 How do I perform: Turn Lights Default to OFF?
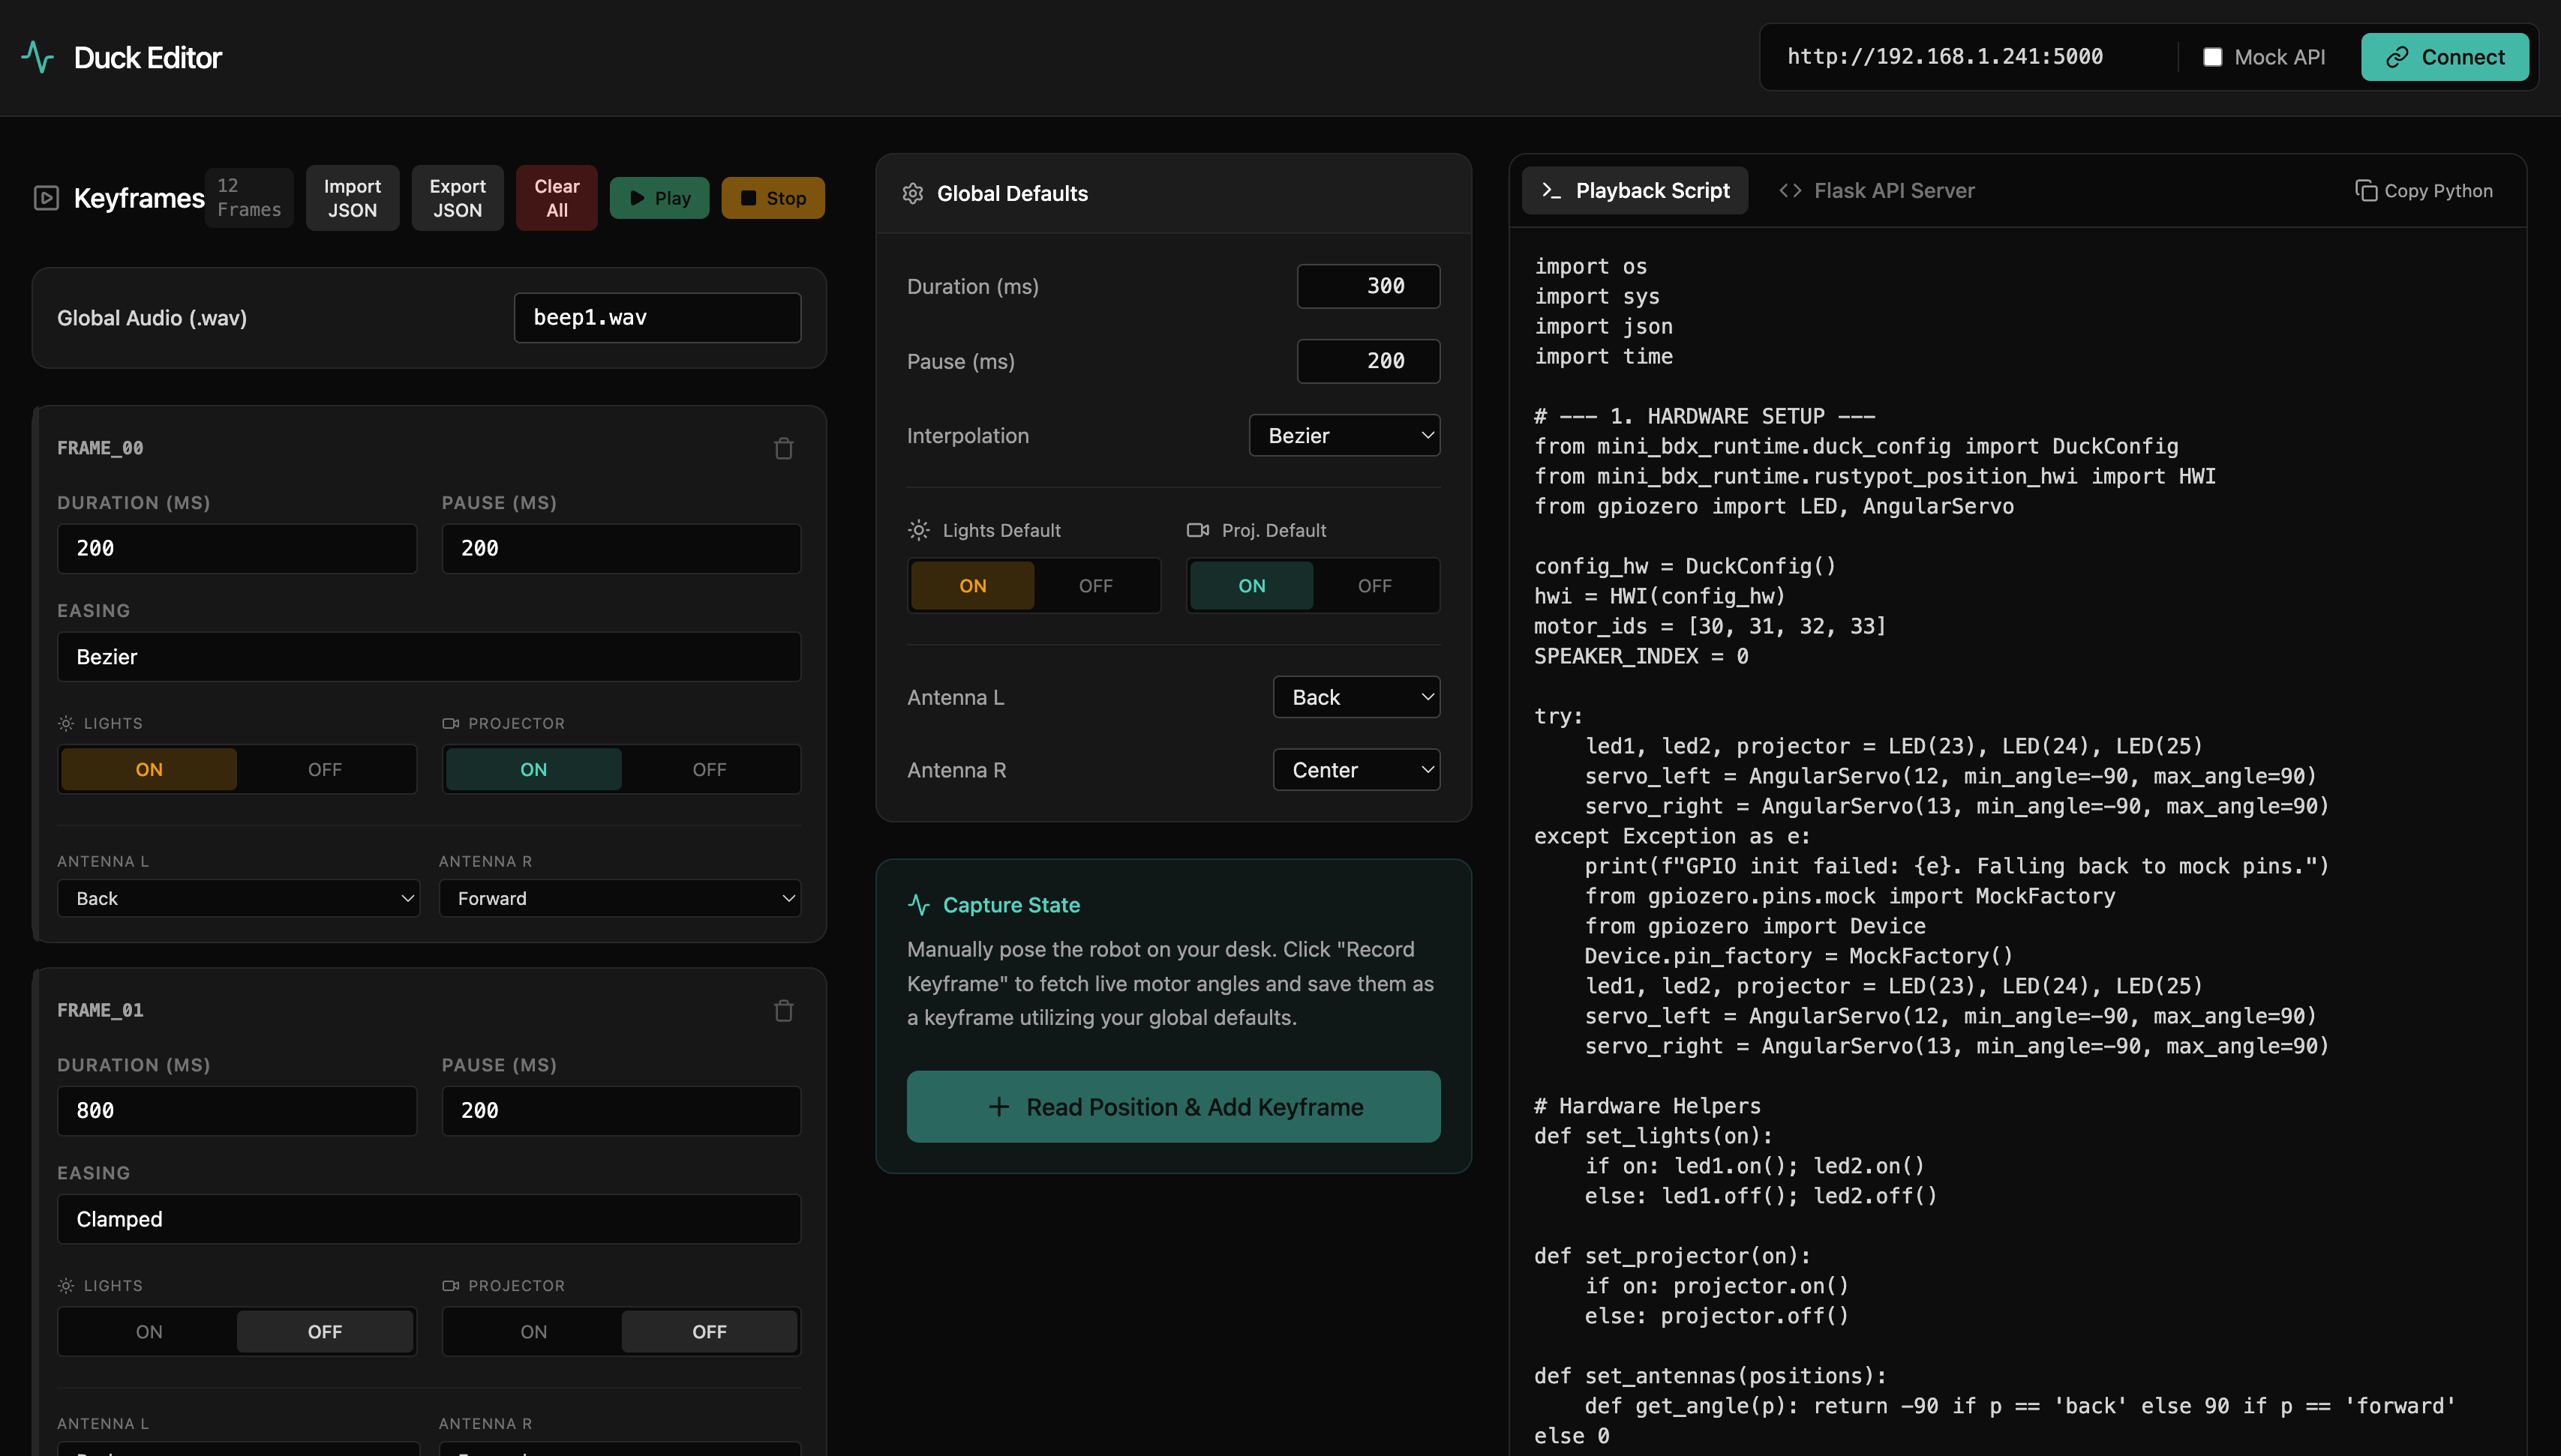(1095, 586)
